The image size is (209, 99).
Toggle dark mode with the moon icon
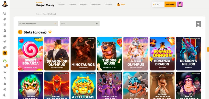[5, 95]
